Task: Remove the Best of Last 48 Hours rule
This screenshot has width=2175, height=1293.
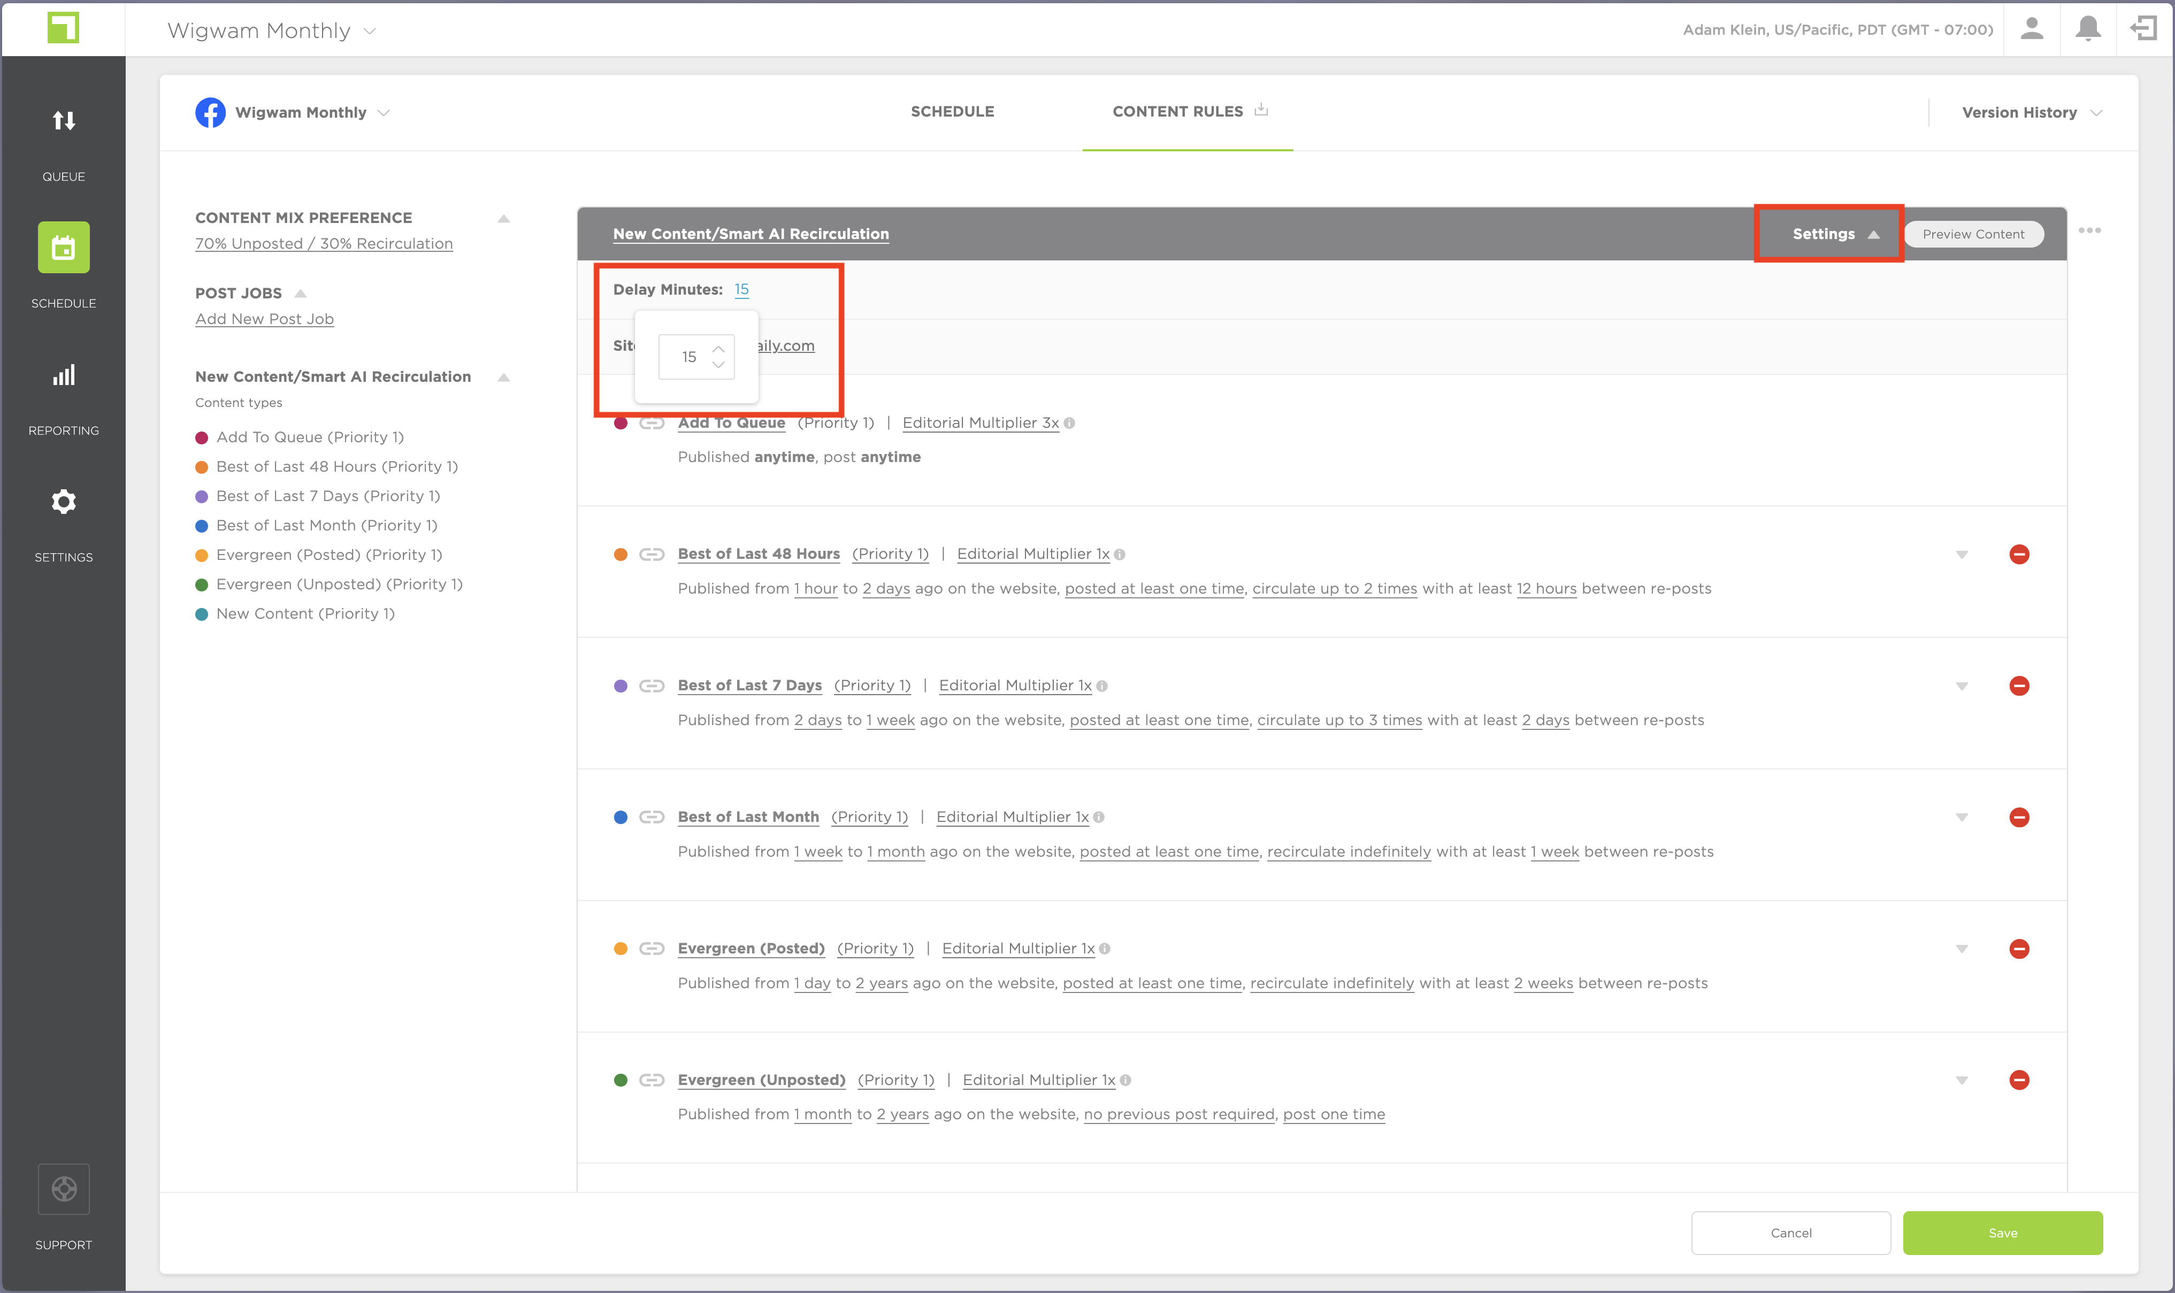Action: point(2019,554)
